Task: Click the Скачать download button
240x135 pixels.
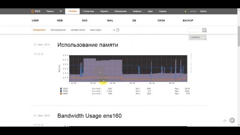Action: tap(198, 37)
